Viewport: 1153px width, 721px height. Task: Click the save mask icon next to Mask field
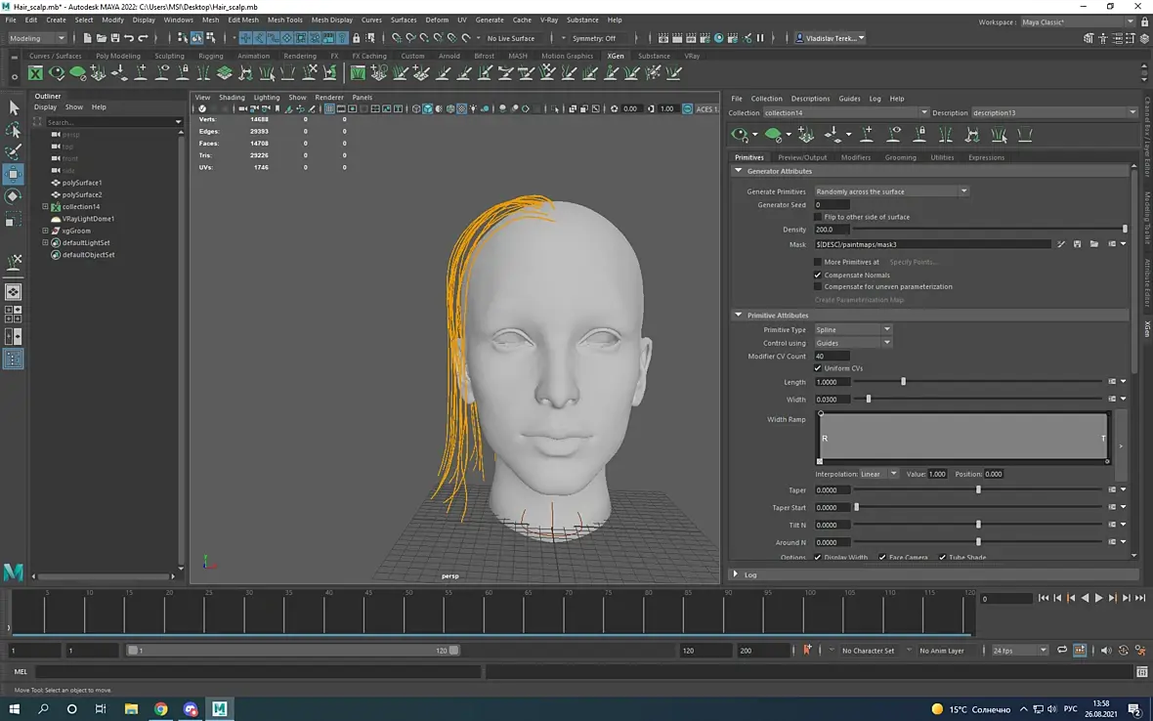click(x=1077, y=244)
